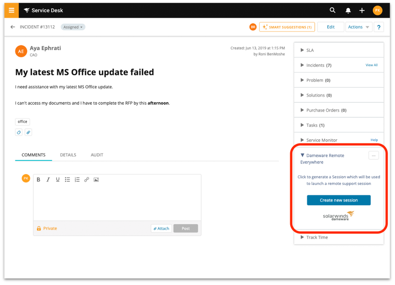Click the add tag icon
The height and width of the screenshot is (285, 395).
19,133
